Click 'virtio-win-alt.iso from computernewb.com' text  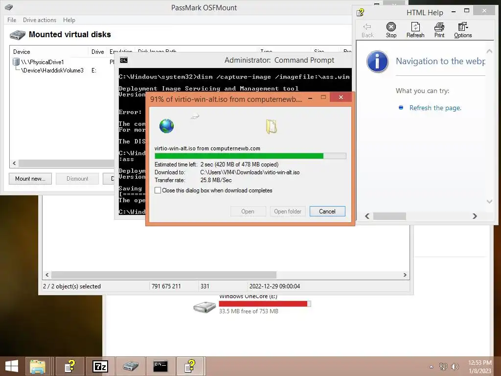pos(207,148)
